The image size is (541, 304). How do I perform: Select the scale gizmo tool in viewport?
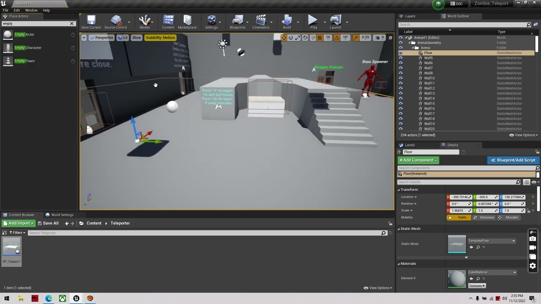298,38
